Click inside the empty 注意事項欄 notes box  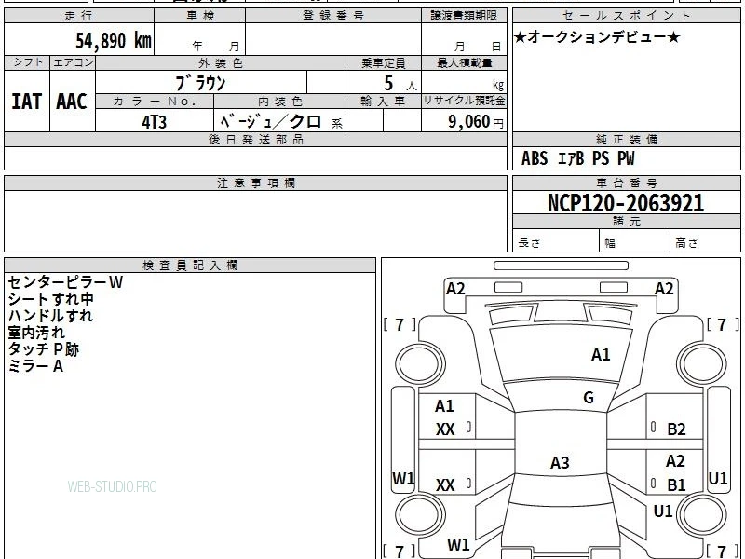tap(255, 221)
